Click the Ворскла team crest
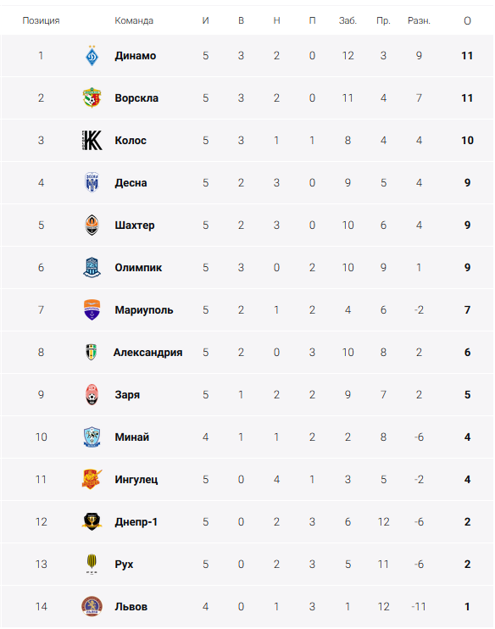 pos(92,97)
